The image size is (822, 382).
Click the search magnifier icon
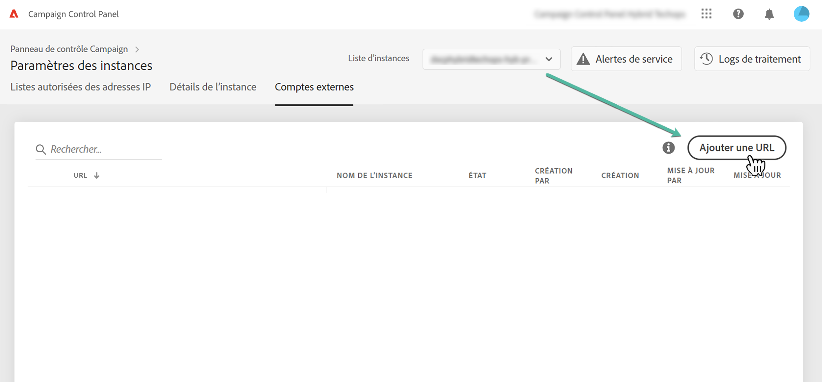point(41,149)
